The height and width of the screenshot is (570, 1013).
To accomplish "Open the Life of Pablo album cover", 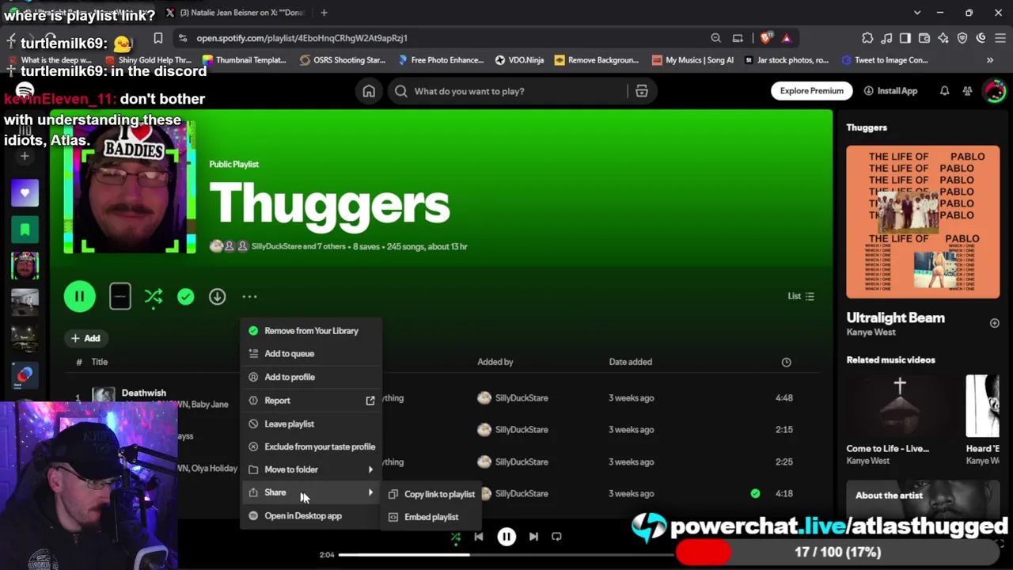I will (923, 222).
